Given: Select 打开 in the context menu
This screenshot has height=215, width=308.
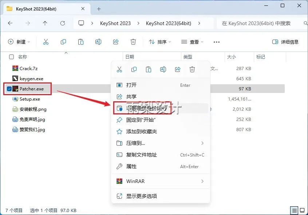Looking at the screenshot, I should (x=161, y=85).
